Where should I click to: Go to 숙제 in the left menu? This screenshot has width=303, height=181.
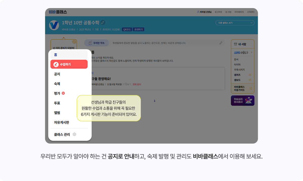[57, 84]
